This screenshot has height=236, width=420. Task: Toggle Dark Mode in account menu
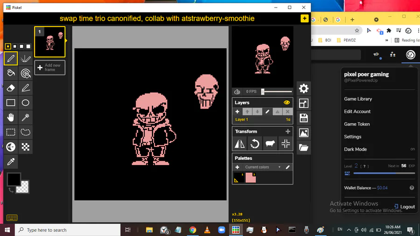[x=379, y=149]
